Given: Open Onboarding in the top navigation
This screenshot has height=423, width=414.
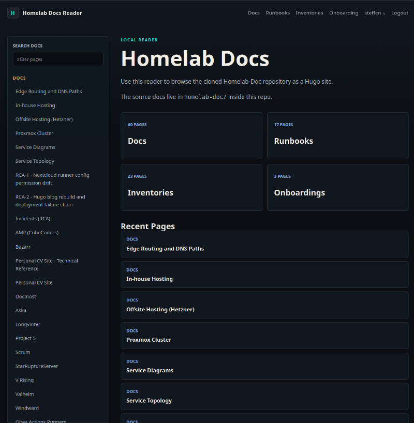Looking at the screenshot, I should (x=344, y=13).
